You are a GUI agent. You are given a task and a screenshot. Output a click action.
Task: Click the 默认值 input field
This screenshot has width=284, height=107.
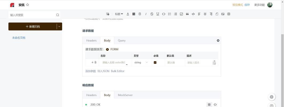pos(175,63)
